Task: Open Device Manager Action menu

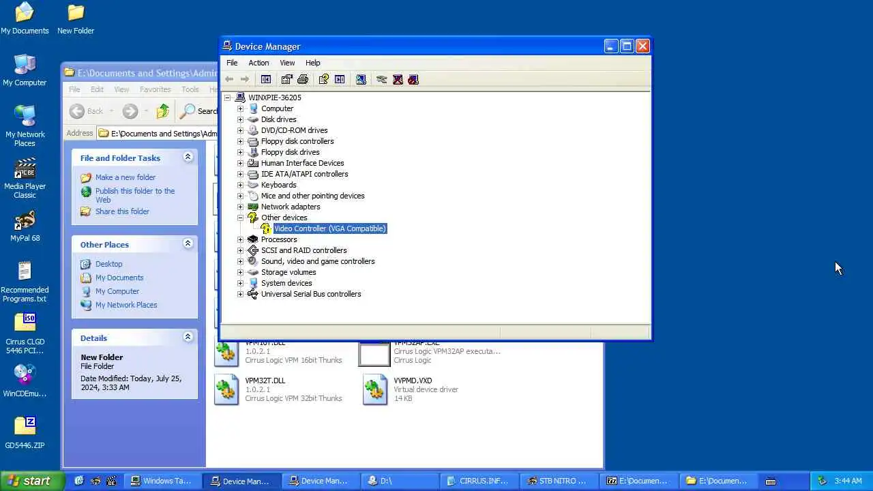Action: pos(258,63)
